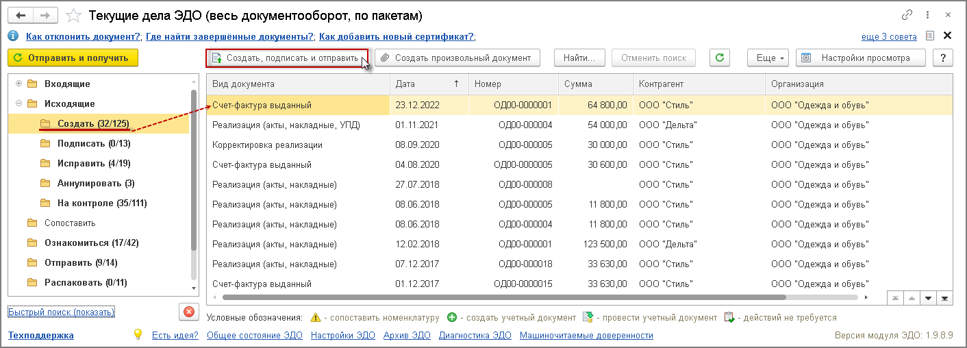Show more tips via 'еще 3 совета'
The width and height of the screenshot is (967, 348).
click(x=890, y=36)
